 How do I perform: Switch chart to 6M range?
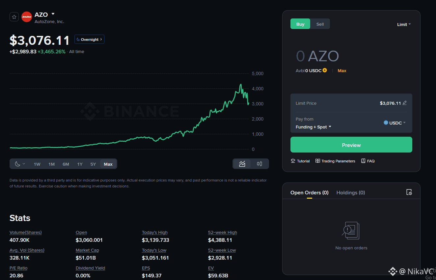tap(66, 164)
